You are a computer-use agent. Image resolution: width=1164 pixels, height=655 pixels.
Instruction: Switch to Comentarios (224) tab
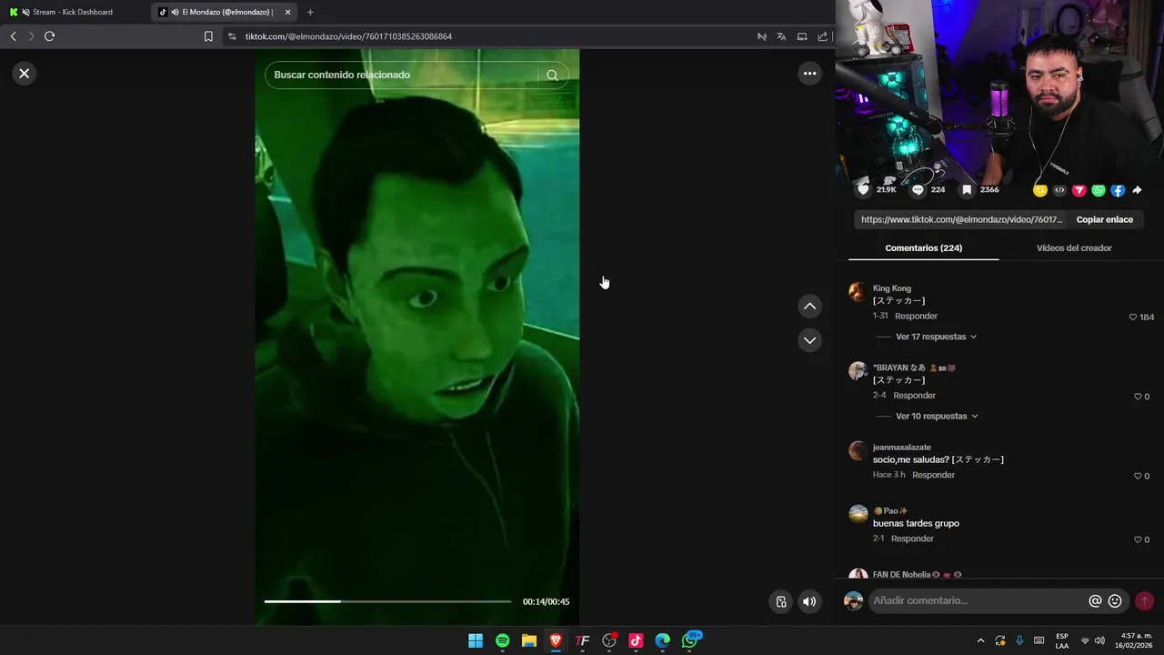923,247
